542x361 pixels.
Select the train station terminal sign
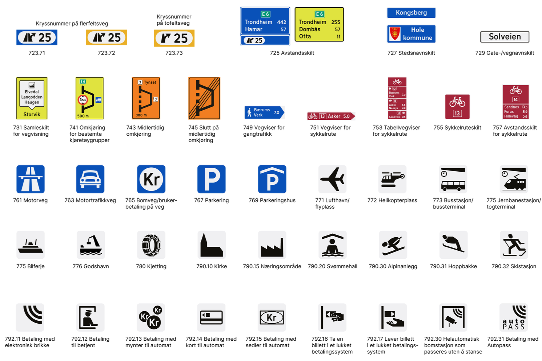(x=514, y=179)
